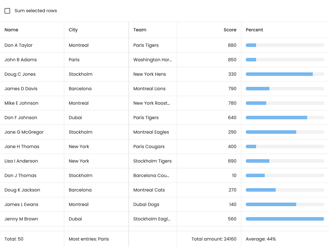
Task: Click the Montreal Lions team cell
Action: pyautogui.click(x=149, y=89)
